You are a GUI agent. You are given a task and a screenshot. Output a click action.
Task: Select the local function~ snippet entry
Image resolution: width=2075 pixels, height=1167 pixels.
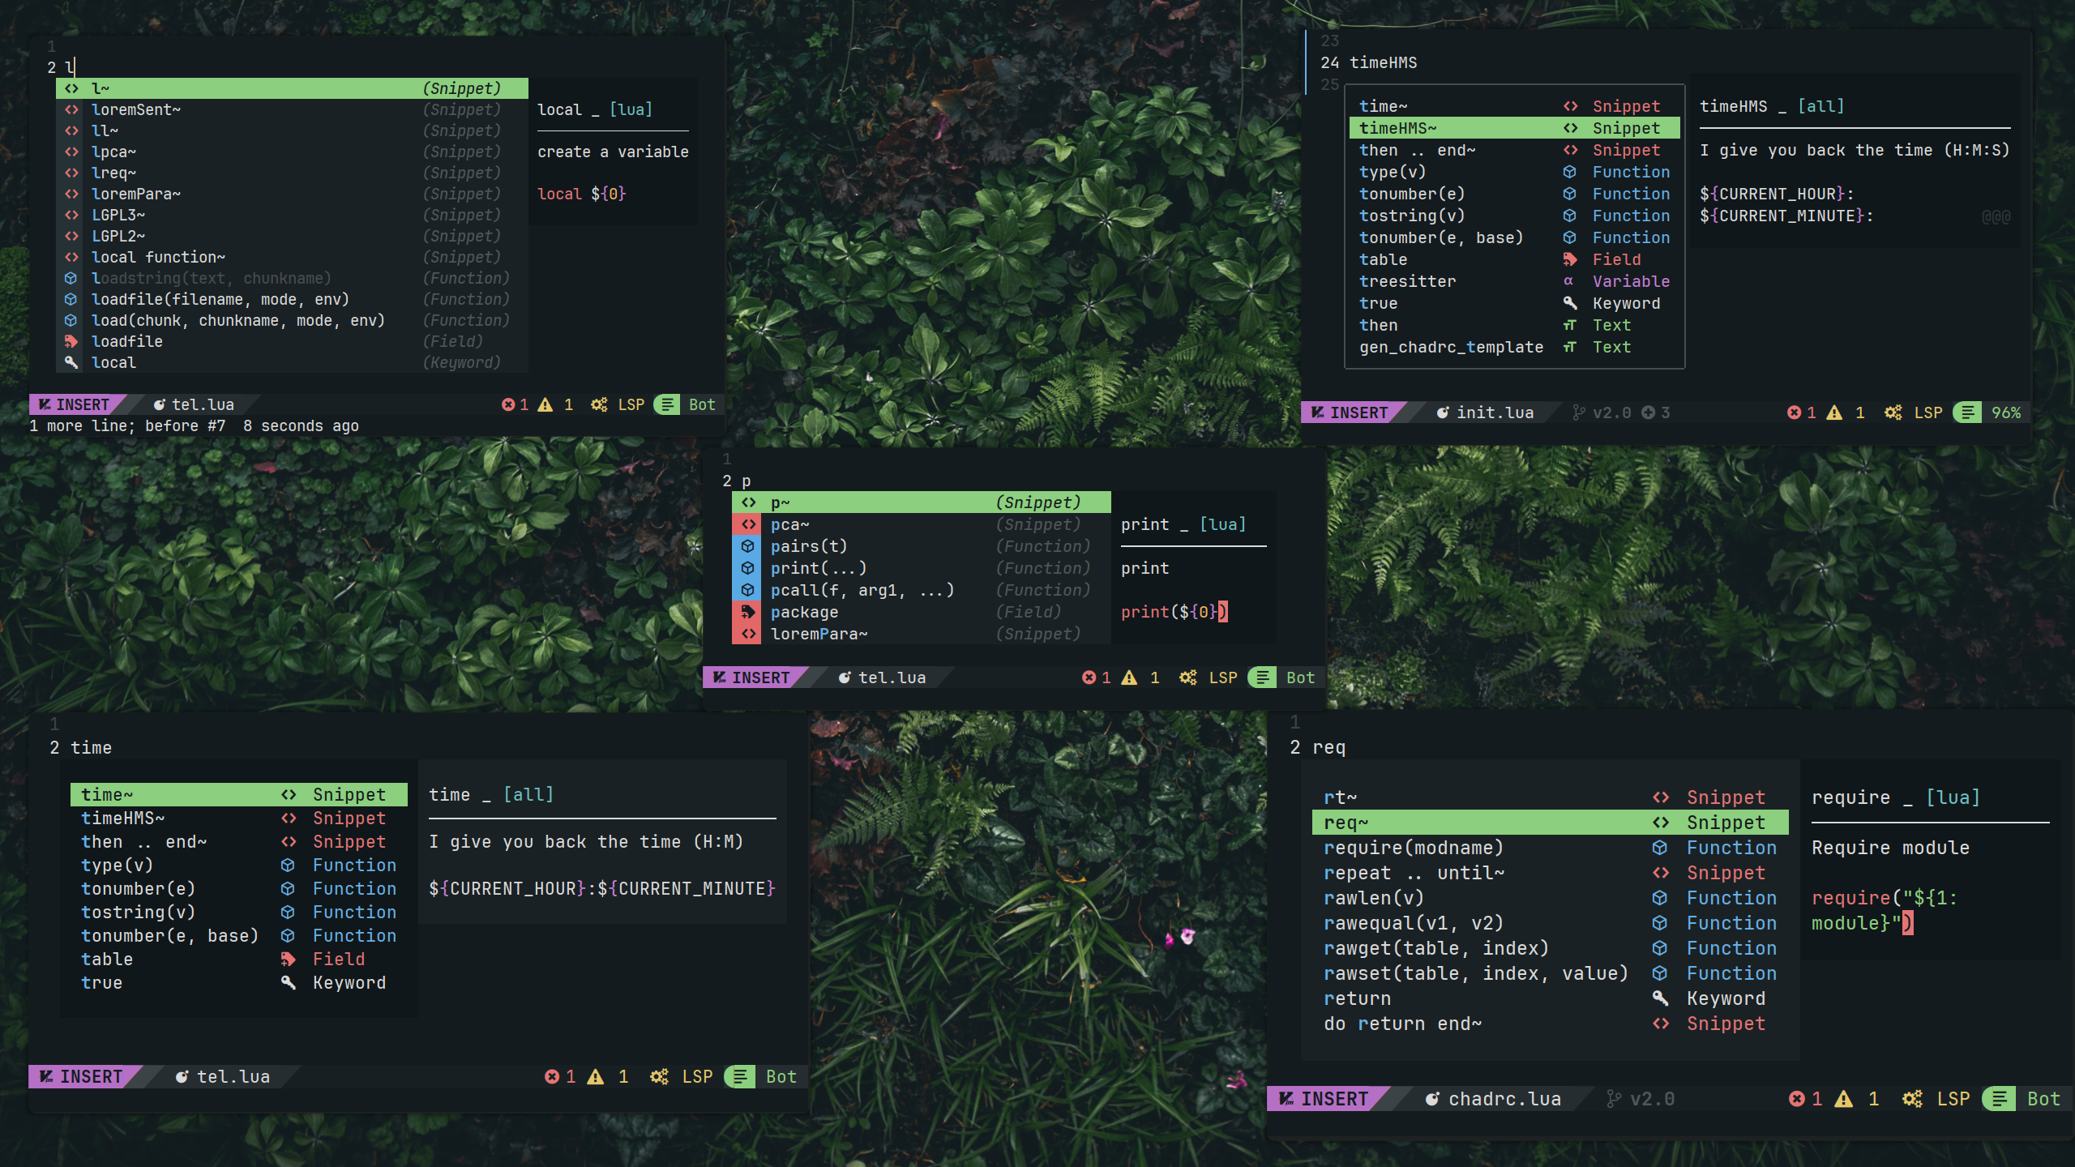click(292, 257)
